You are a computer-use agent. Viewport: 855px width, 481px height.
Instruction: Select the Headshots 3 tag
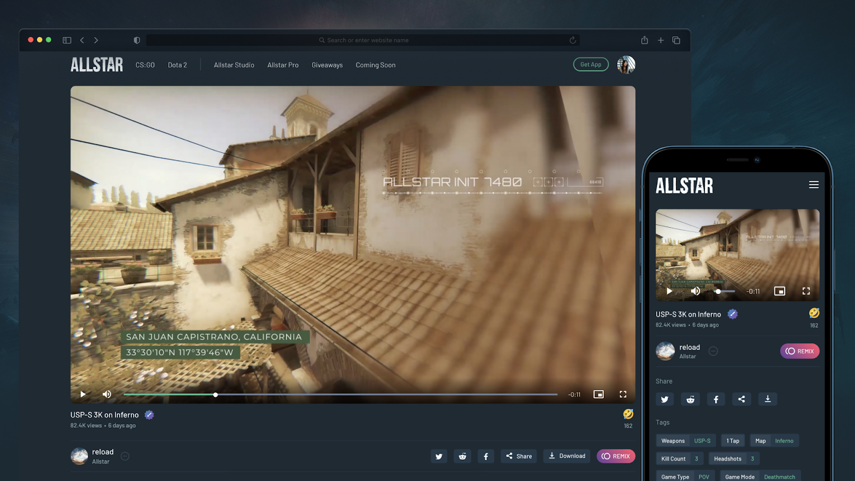click(734, 459)
